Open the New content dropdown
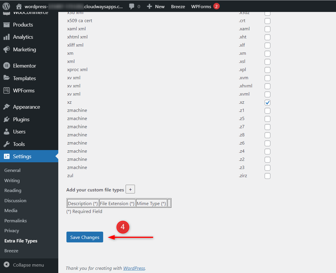This screenshot has height=273, width=336. click(156, 6)
